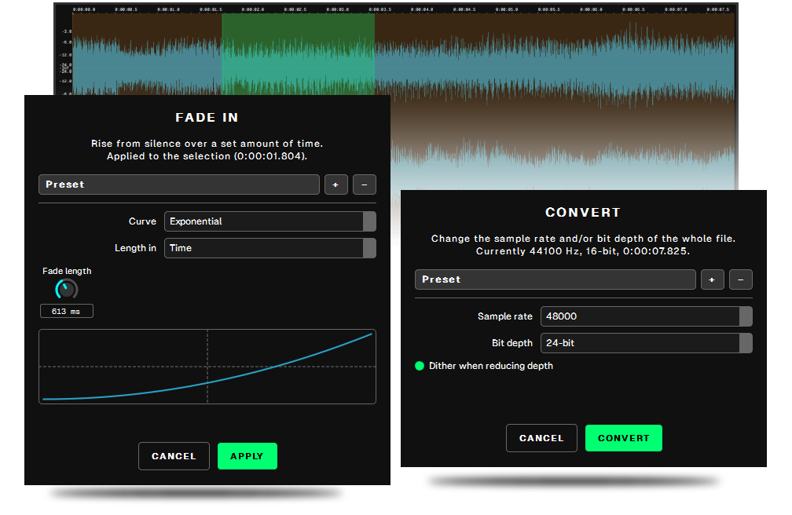Add a preset in Convert dialog
Image resolution: width=792 pixels, height=515 pixels.
pos(712,279)
